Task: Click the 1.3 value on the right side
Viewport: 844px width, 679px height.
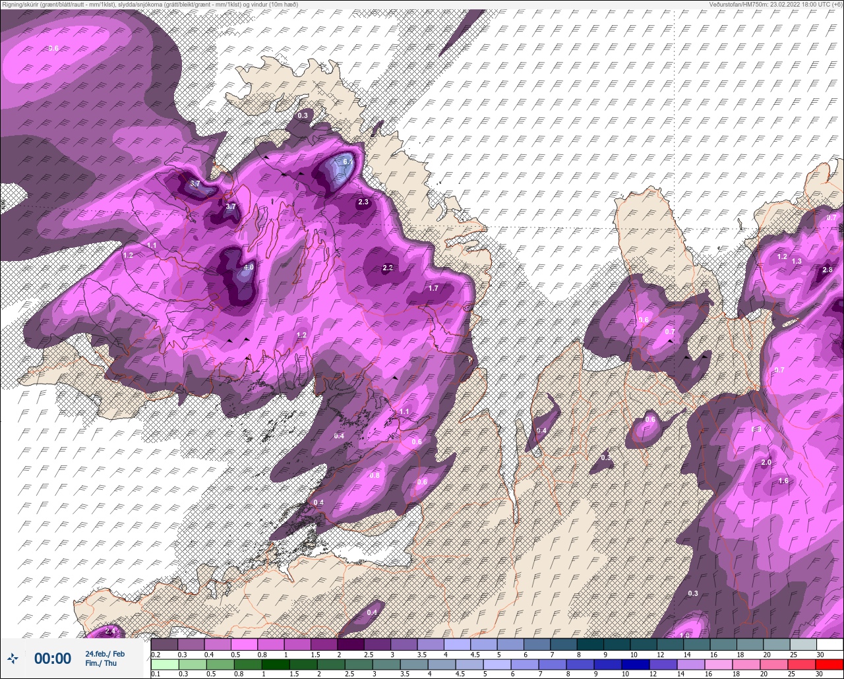Action: pos(797,262)
